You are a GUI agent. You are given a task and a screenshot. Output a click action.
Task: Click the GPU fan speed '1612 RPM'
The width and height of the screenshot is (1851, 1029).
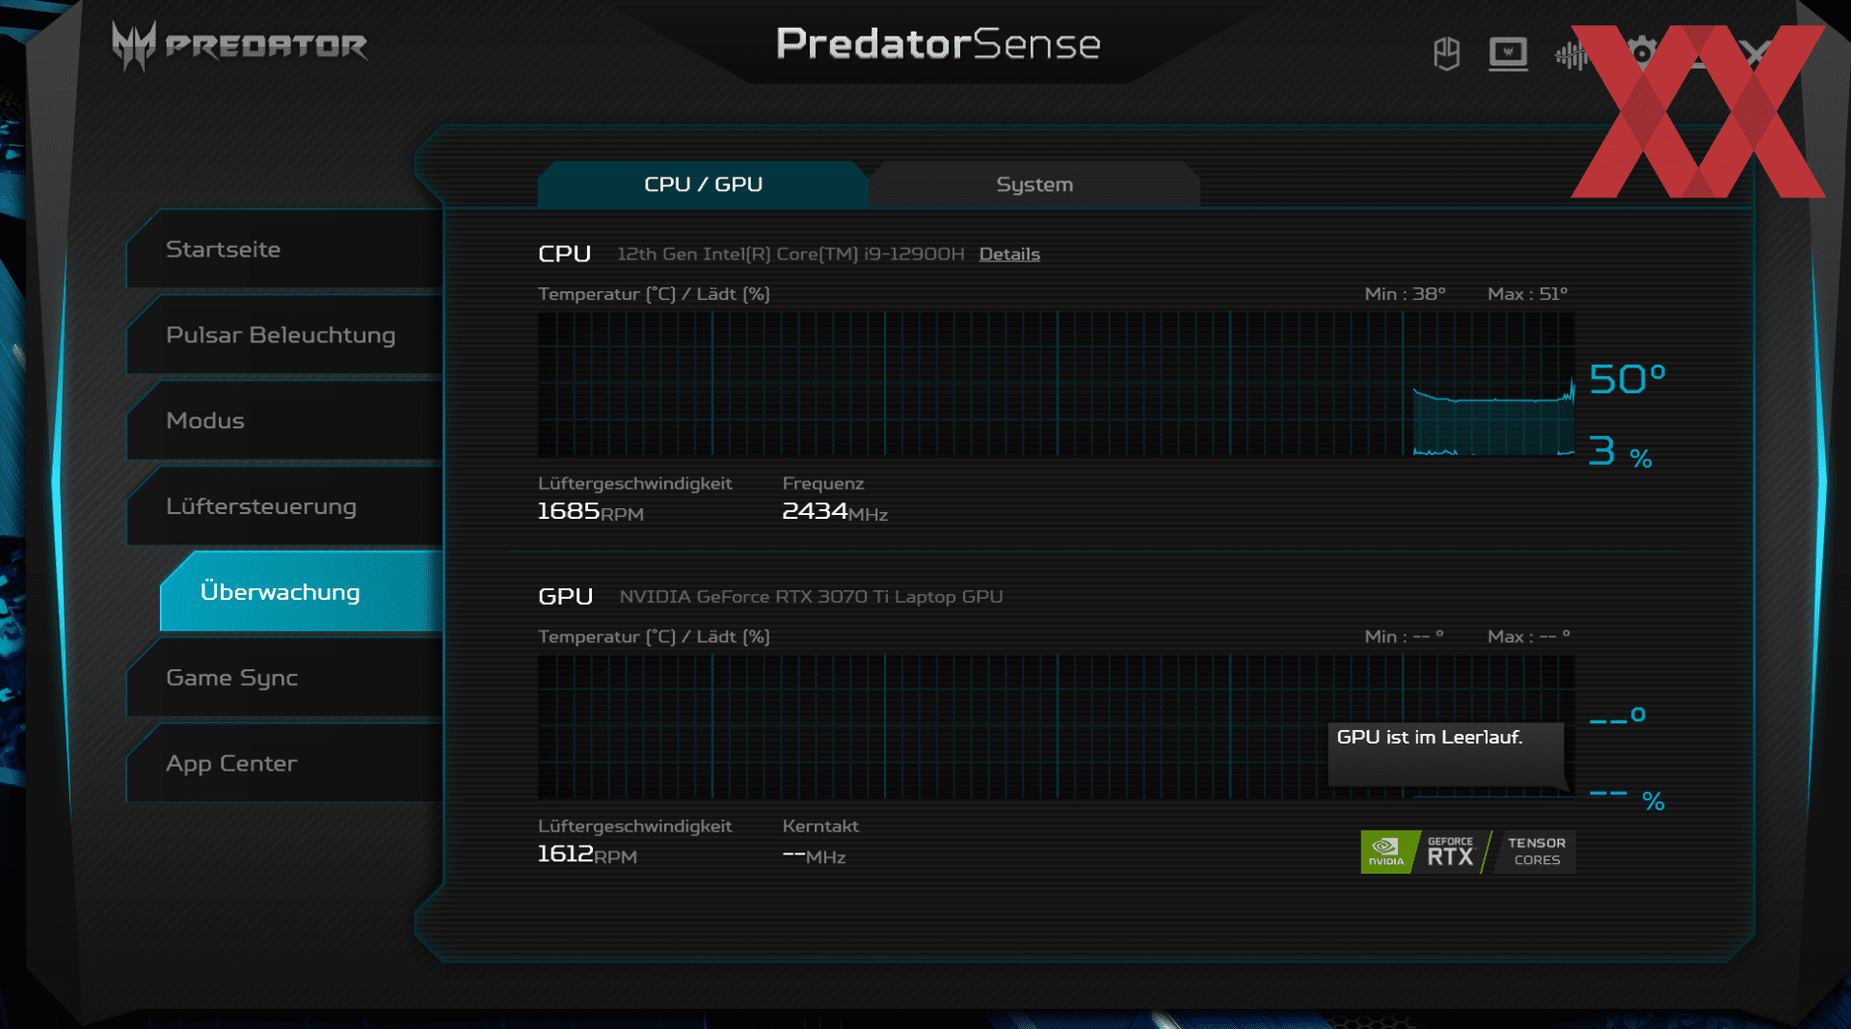pyautogui.click(x=587, y=854)
